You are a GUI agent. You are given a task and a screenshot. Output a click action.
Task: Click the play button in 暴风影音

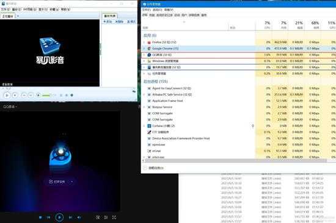tap(7, 95)
